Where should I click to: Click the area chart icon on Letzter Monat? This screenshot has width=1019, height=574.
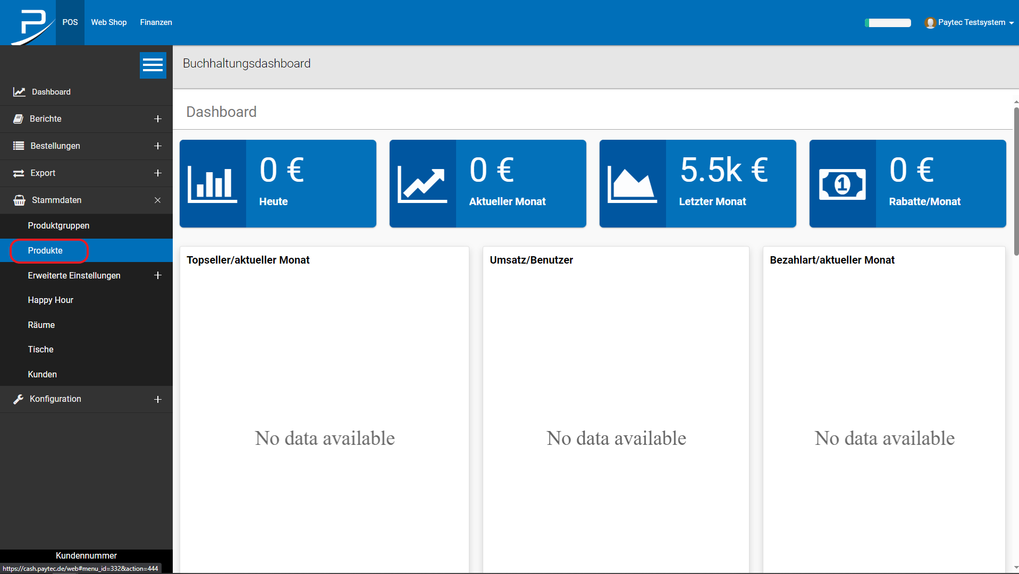tap(632, 184)
